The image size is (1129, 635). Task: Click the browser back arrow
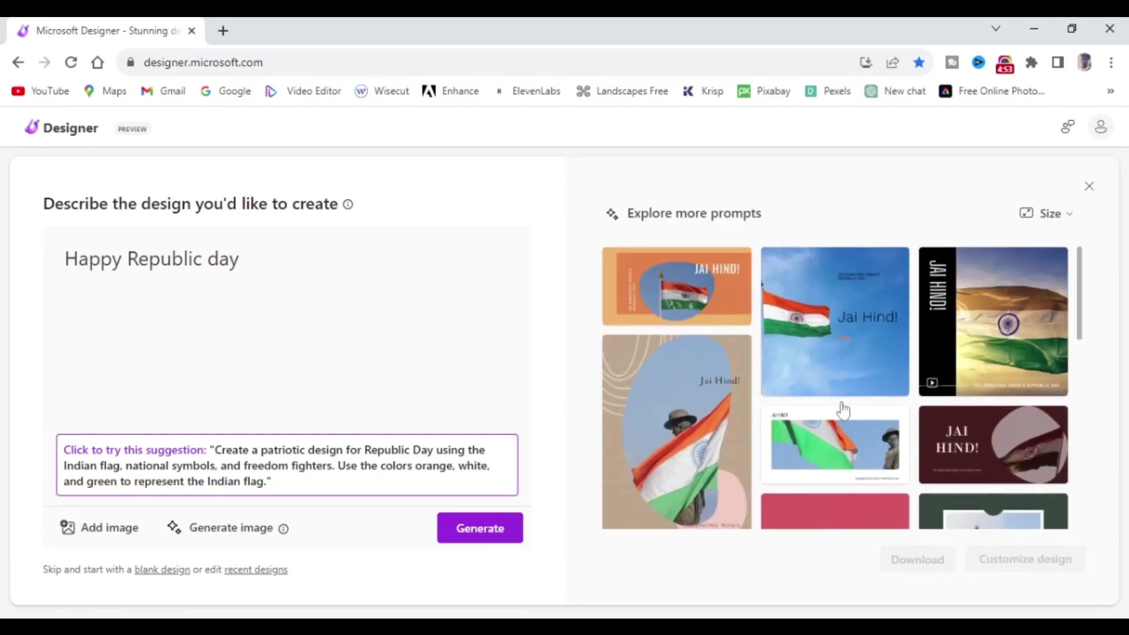18,62
